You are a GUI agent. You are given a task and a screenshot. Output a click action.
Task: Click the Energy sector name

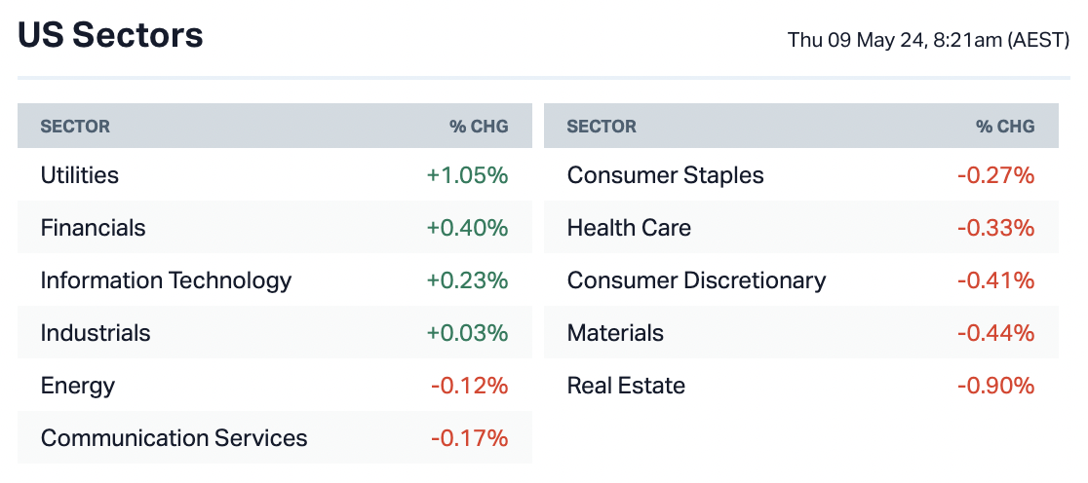click(78, 386)
